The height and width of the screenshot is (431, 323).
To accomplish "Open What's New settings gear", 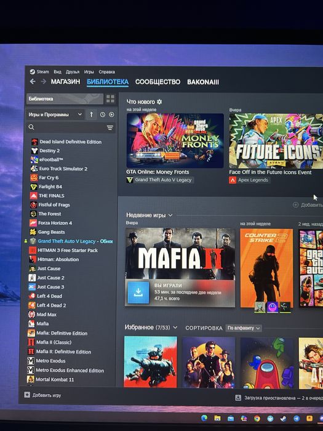I will click(x=159, y=102).
